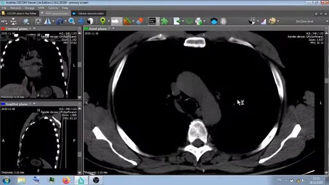Image resolution: width=329 pixels, height=185 pixels.
Task: Switch to the Volume reconstruction tab
Action: pyautogui.click(x=88, y=13)
